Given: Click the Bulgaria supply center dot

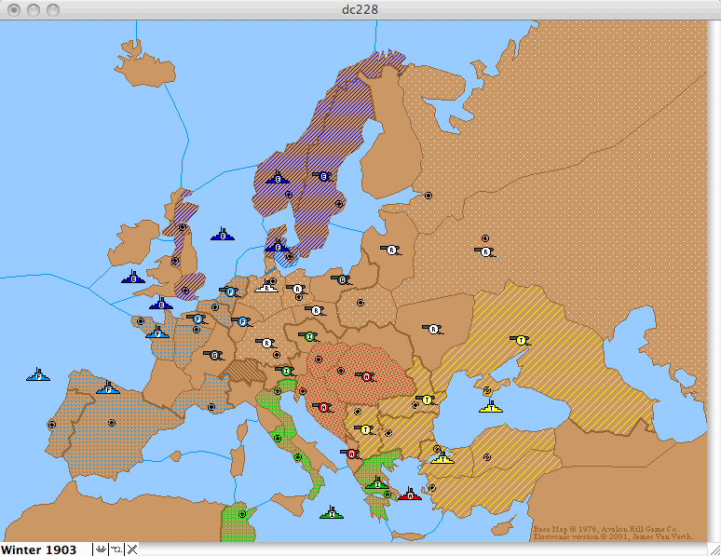Looking at the screenshot, I should (x=388, y=433).
